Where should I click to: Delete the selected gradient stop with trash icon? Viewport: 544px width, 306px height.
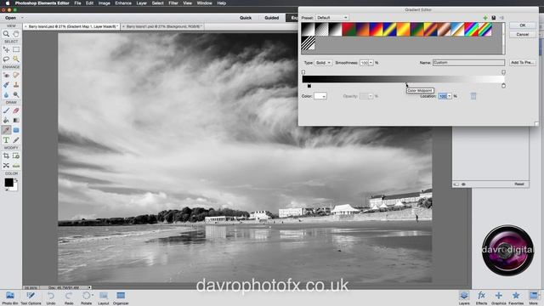tap(473, 96)
